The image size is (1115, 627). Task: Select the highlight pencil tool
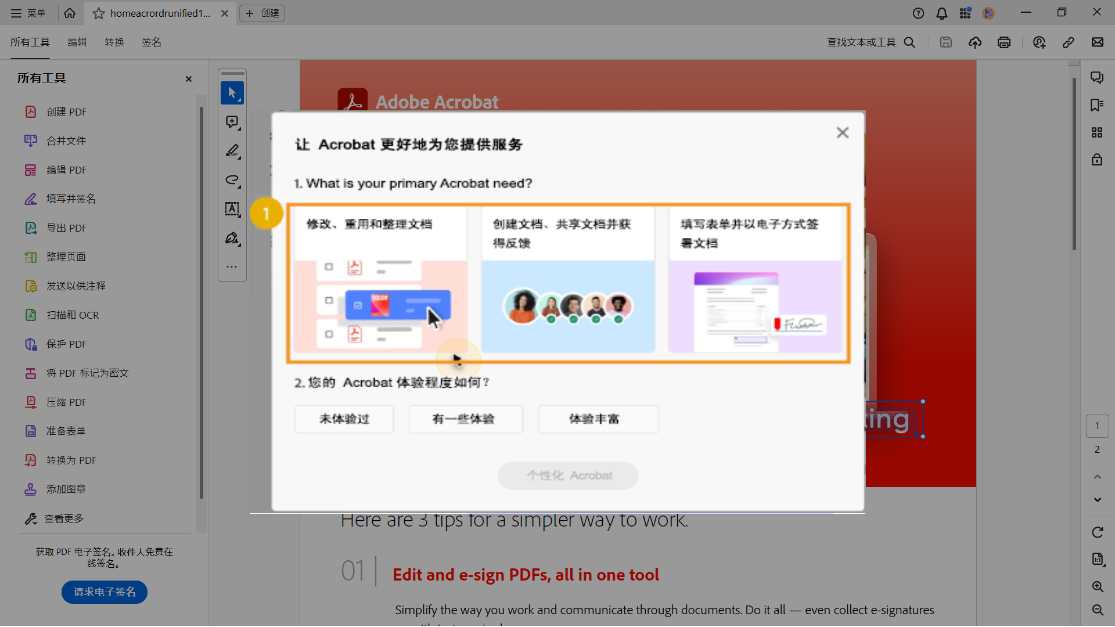[x=232, y=151]
